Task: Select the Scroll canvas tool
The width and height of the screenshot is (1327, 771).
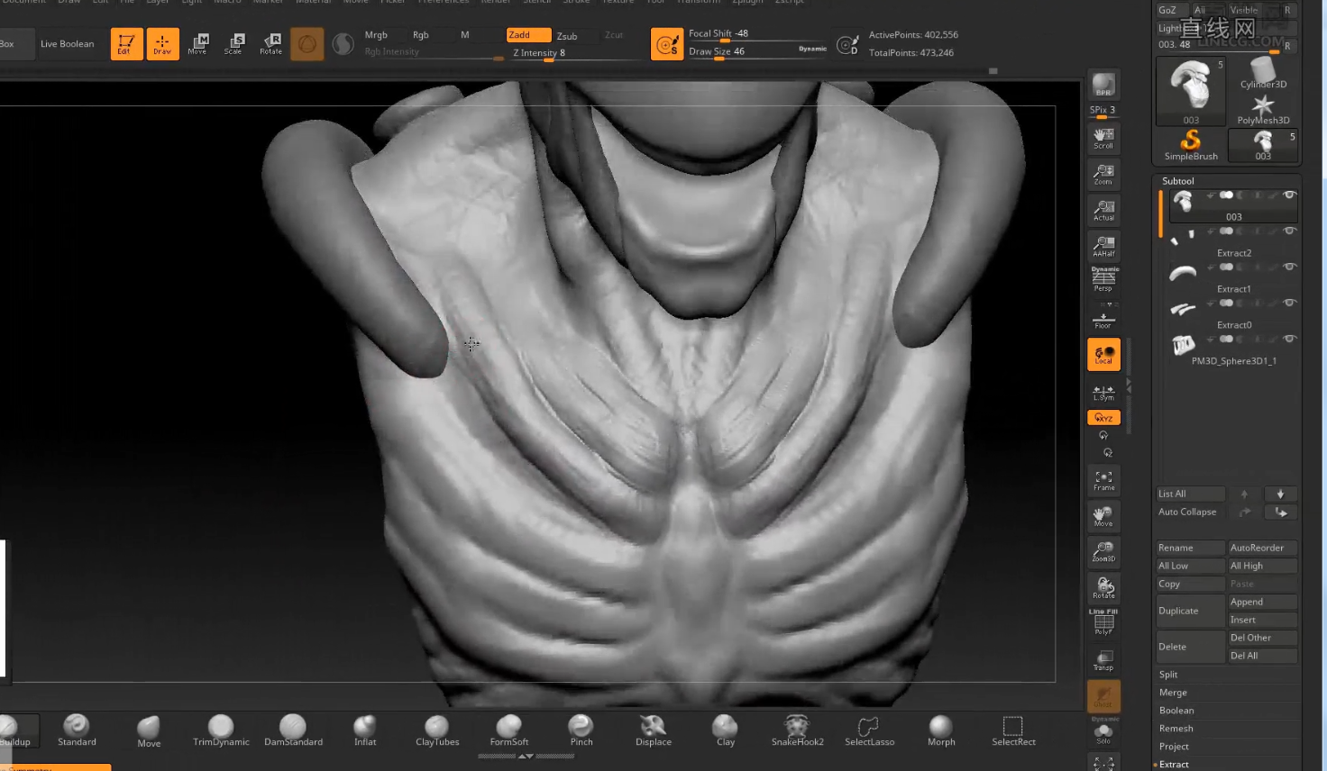Action: pos(1103,138)
